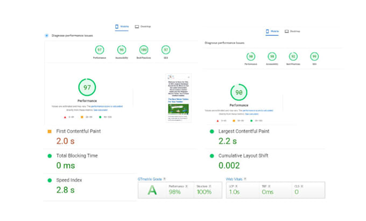Click the 92 Best Practices circle in right report

pyautogui.click(x=293, y=56)
